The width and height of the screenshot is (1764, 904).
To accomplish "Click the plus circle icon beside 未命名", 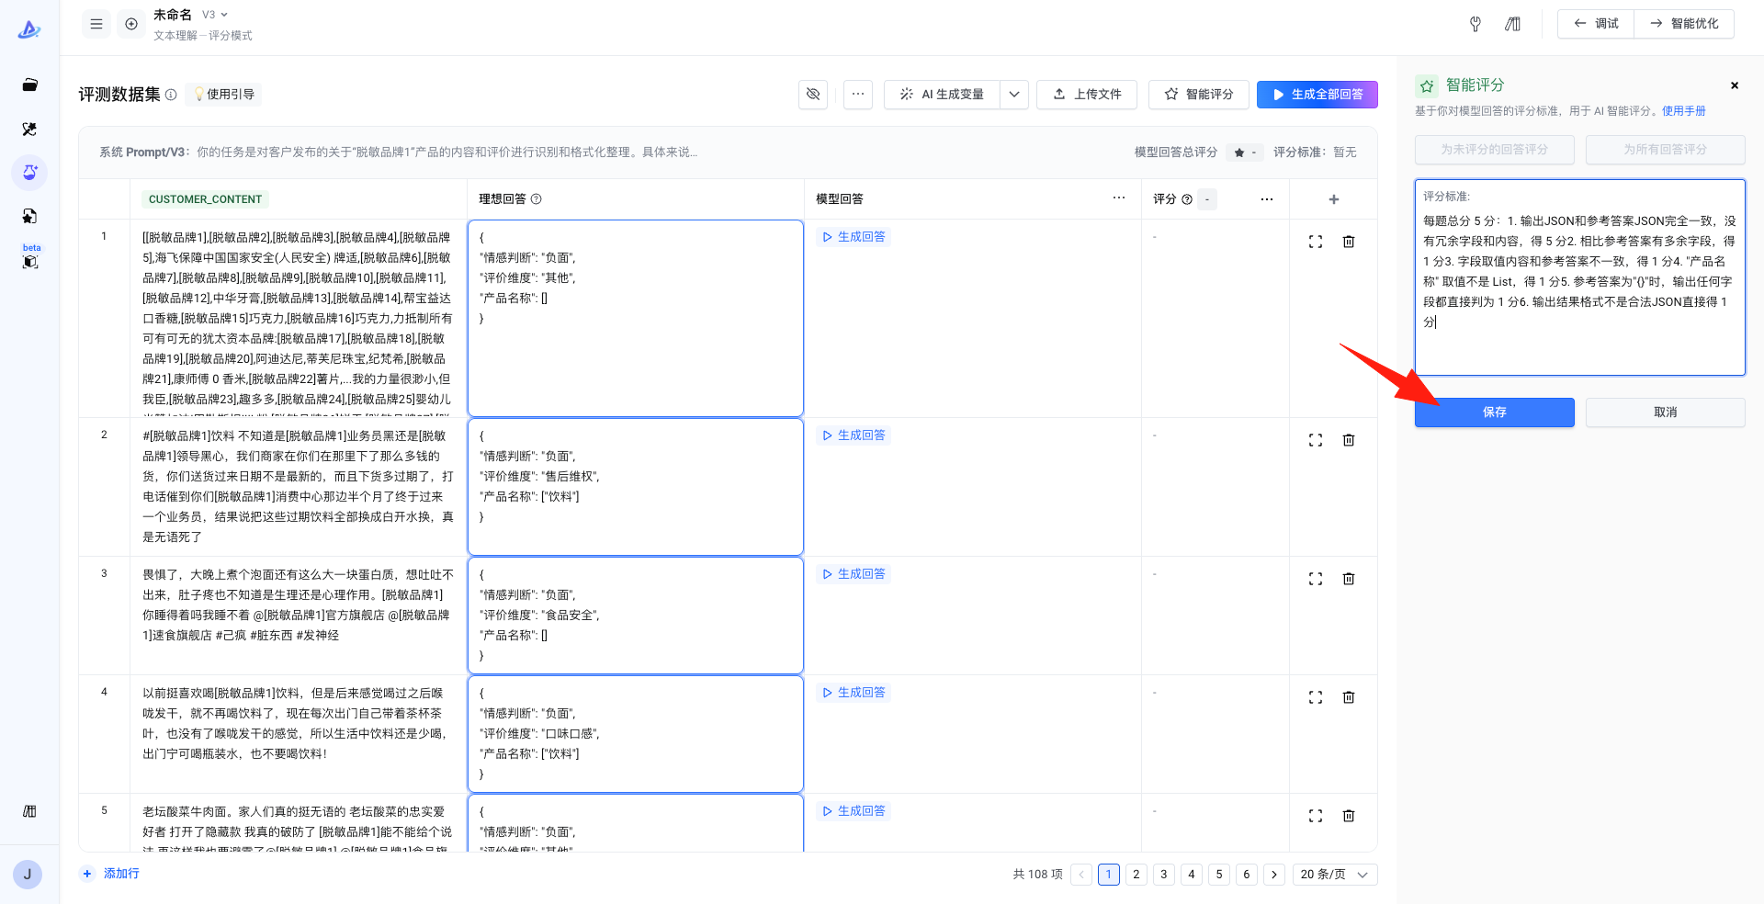I will (x=131, y=24).
